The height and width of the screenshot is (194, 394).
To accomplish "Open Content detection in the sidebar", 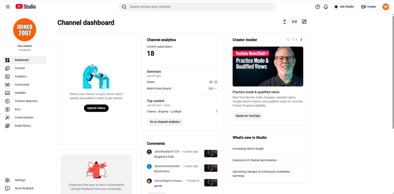I will pos(25,101).
